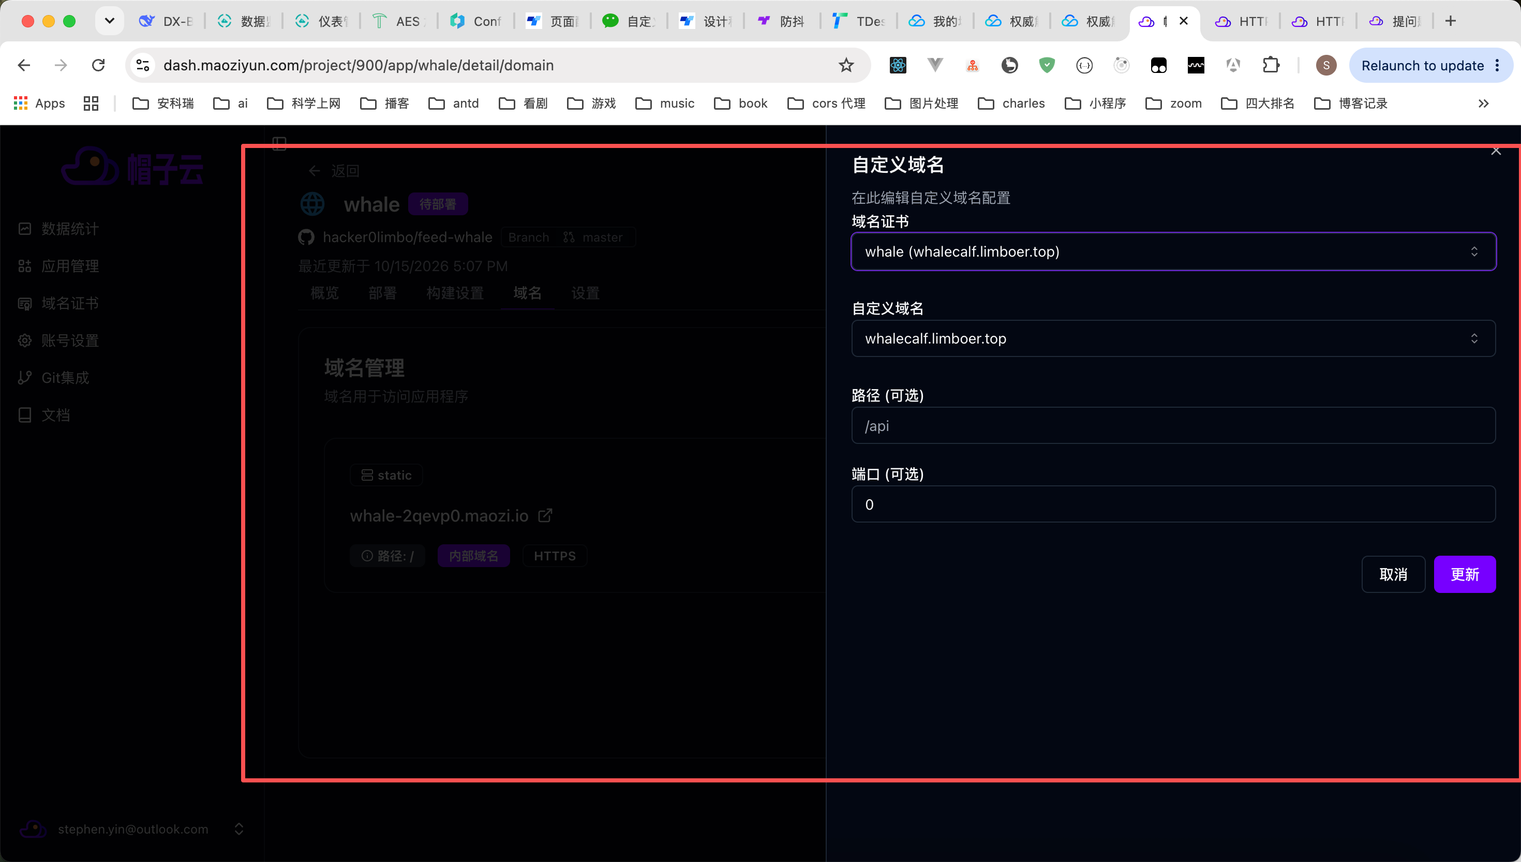Screen dimensions: 1521x862
Task: Open the green shield extension icon
Action: 1047,65
